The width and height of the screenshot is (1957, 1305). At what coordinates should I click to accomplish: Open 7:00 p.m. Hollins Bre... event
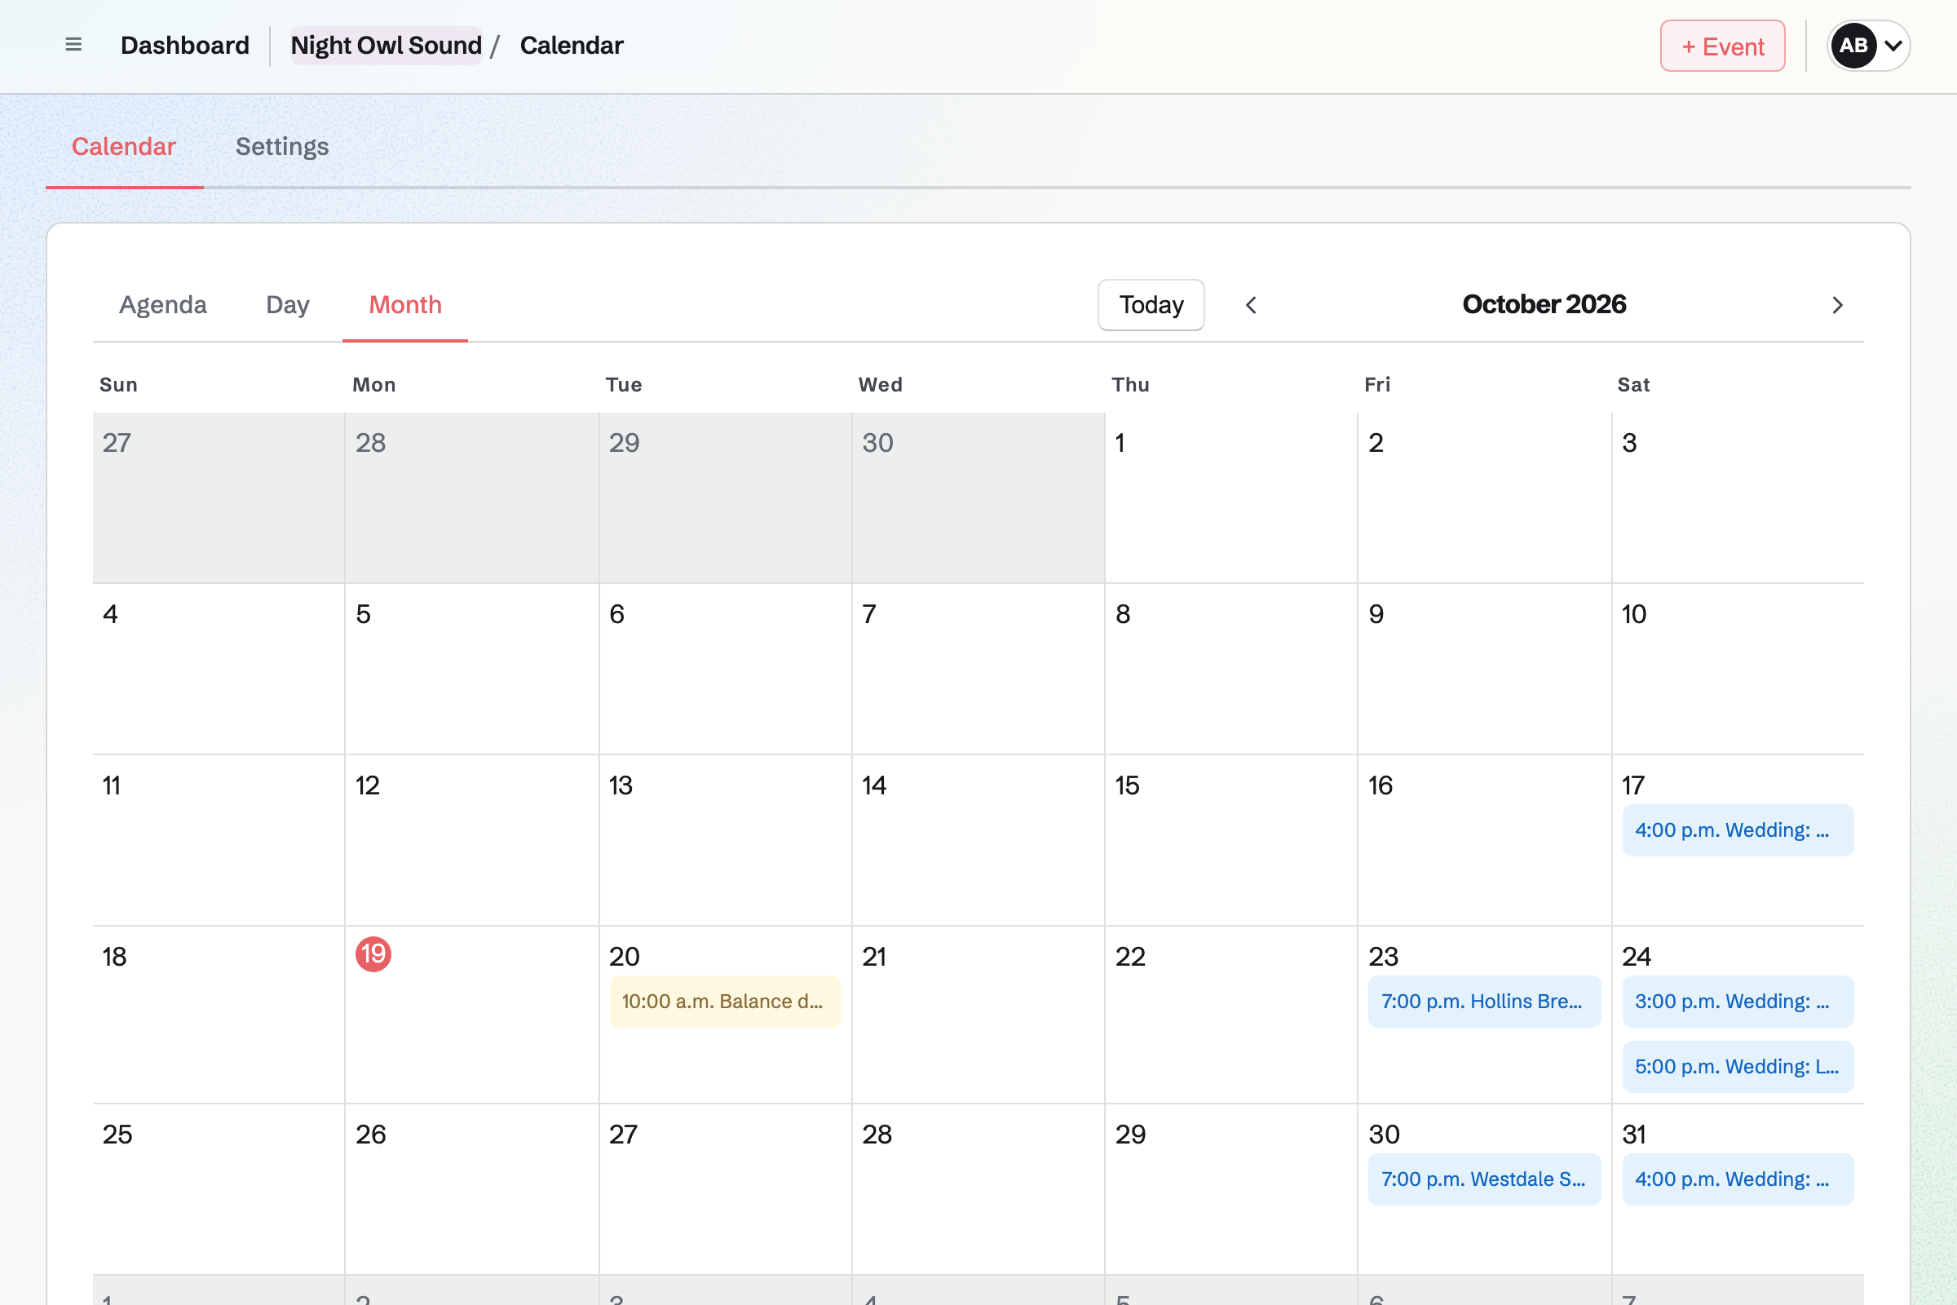click(x=1483, y=1002)
